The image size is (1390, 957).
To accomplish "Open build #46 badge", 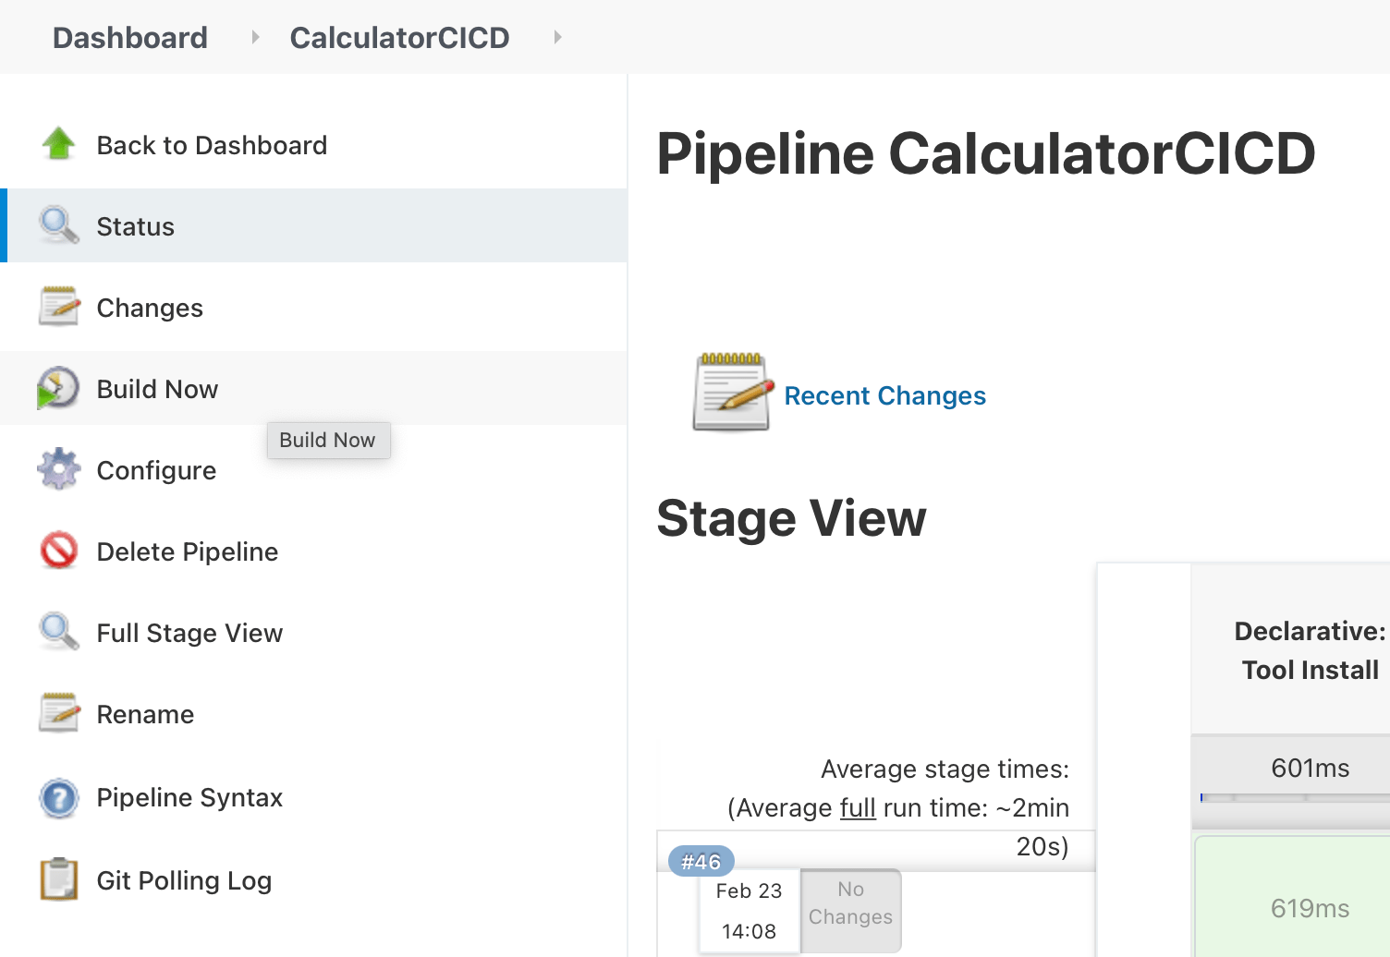I will 701,862.
